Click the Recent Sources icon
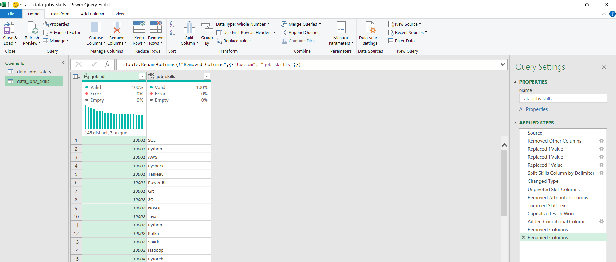Viewport: 616px width, 262px height. pos(391,32)
